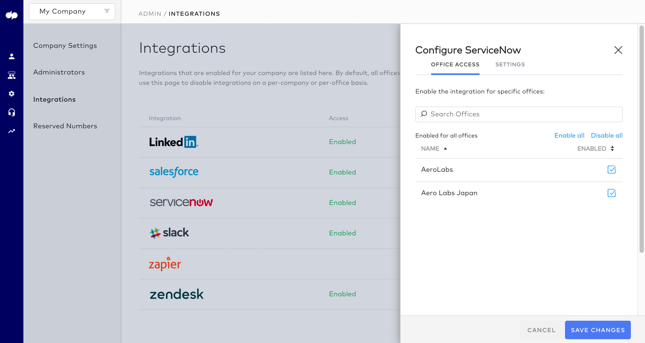Viewport: 645px width, 343px height.
Task: Switch to the SETTINGS tab
Action: pos(510,65)
